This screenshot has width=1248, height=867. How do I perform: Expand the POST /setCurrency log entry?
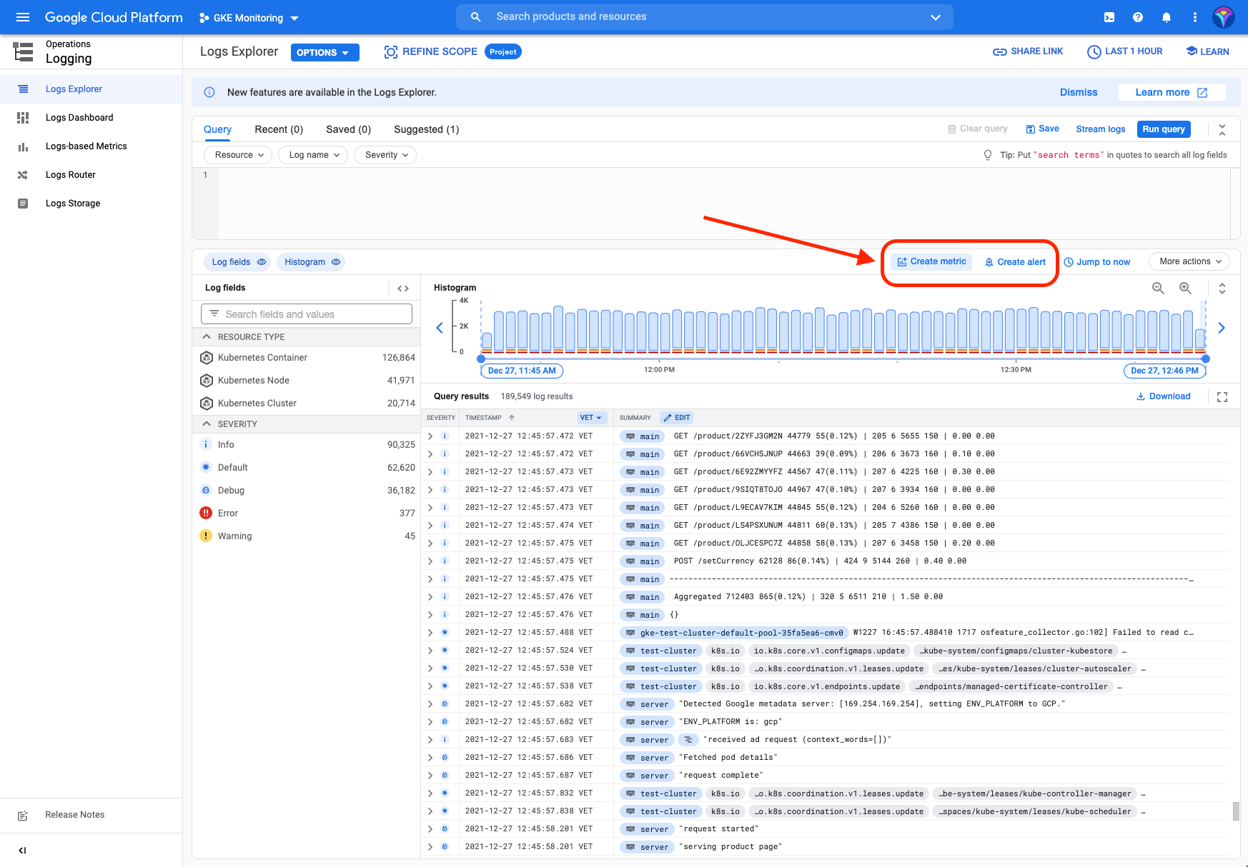[x=430, y=561]
